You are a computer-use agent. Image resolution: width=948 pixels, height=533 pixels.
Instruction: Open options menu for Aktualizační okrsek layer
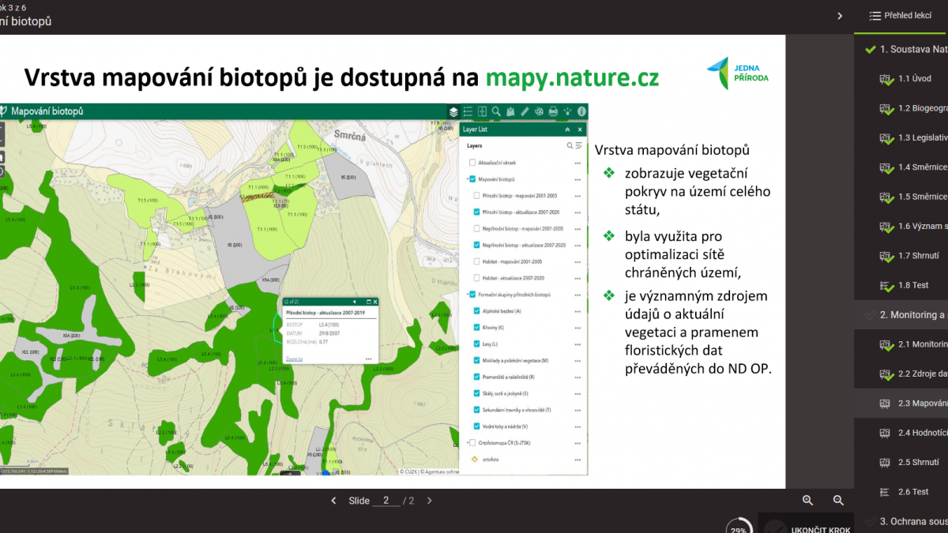(578, 163)
